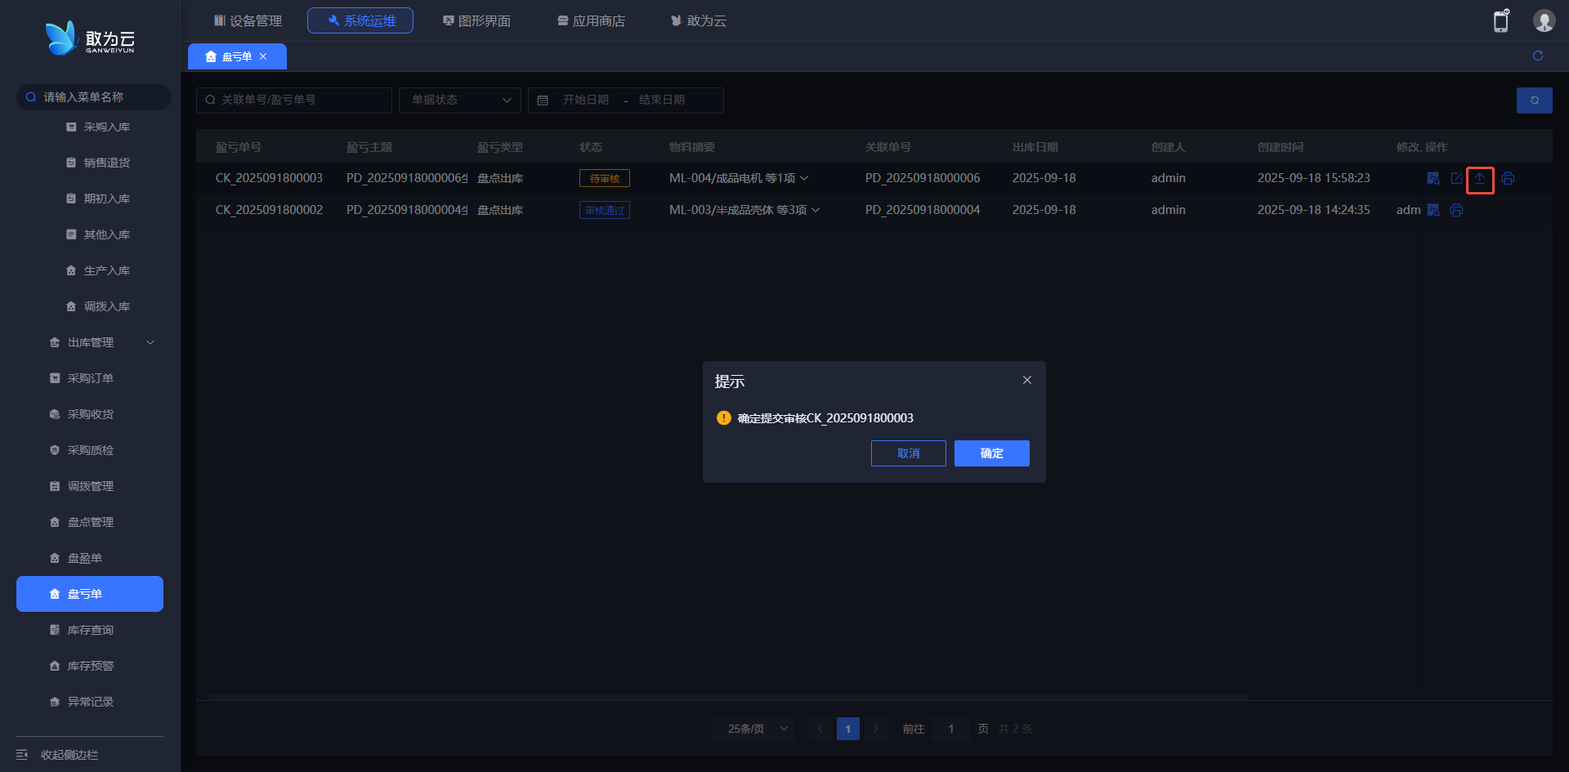
Task: Confirm submission with the 确定 button
Action: coord(991,453)
